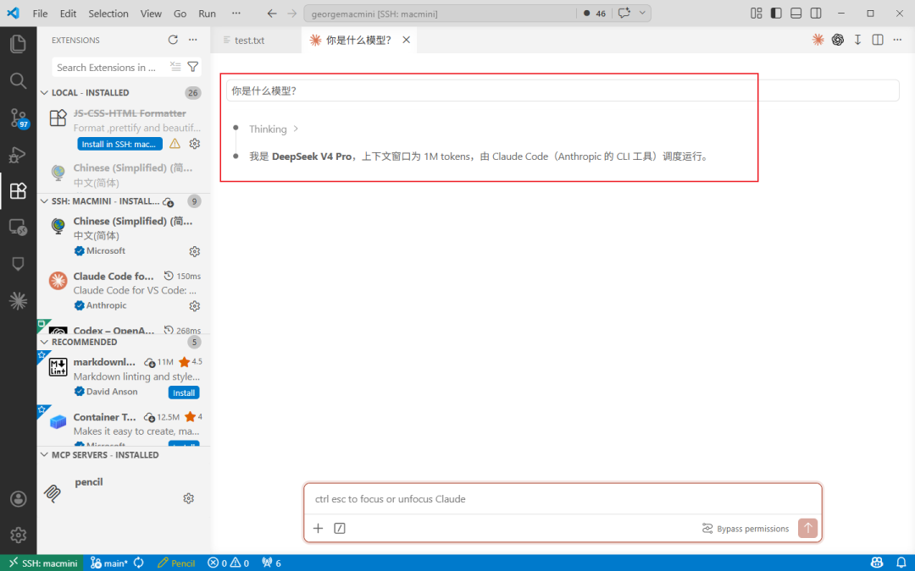Refresh the Extensions list

[x=173, y=40]
